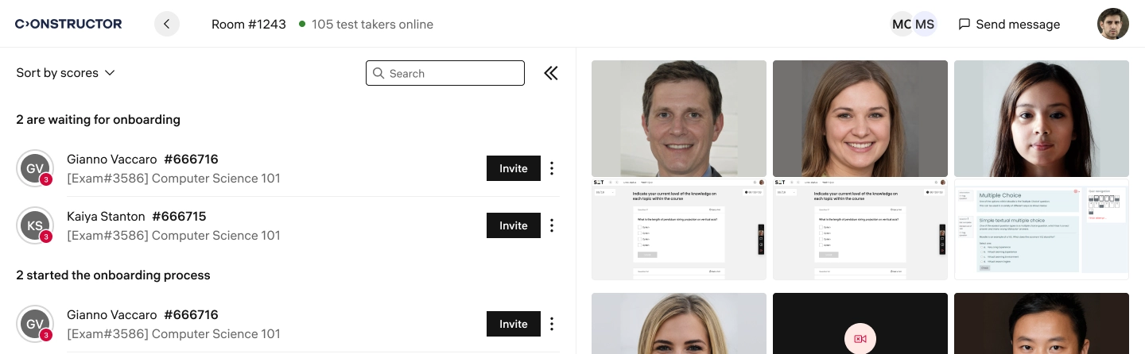
Task: Click the KS avatar for Kaiya Stanton
Action: [35, 225]
